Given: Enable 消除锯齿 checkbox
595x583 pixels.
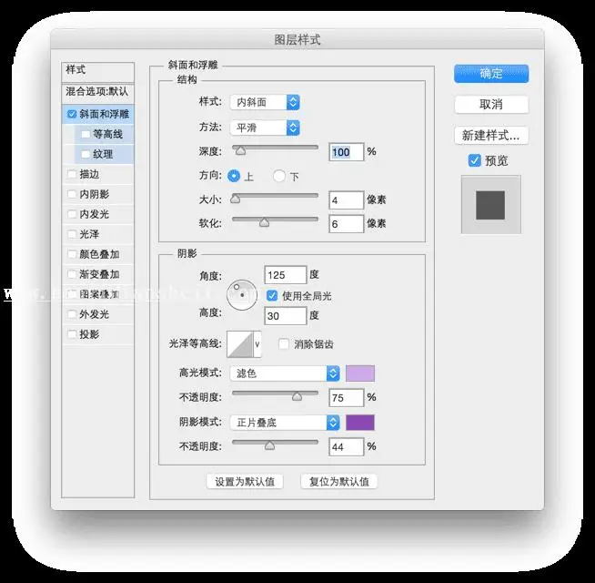Looking at the screenshot, I should 284,344.
